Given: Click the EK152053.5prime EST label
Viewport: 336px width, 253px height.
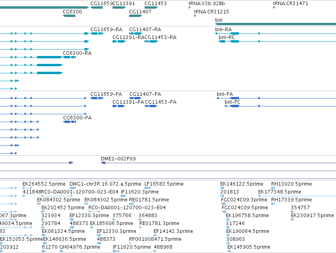Looking at the screenshot, I should (21, 239).
